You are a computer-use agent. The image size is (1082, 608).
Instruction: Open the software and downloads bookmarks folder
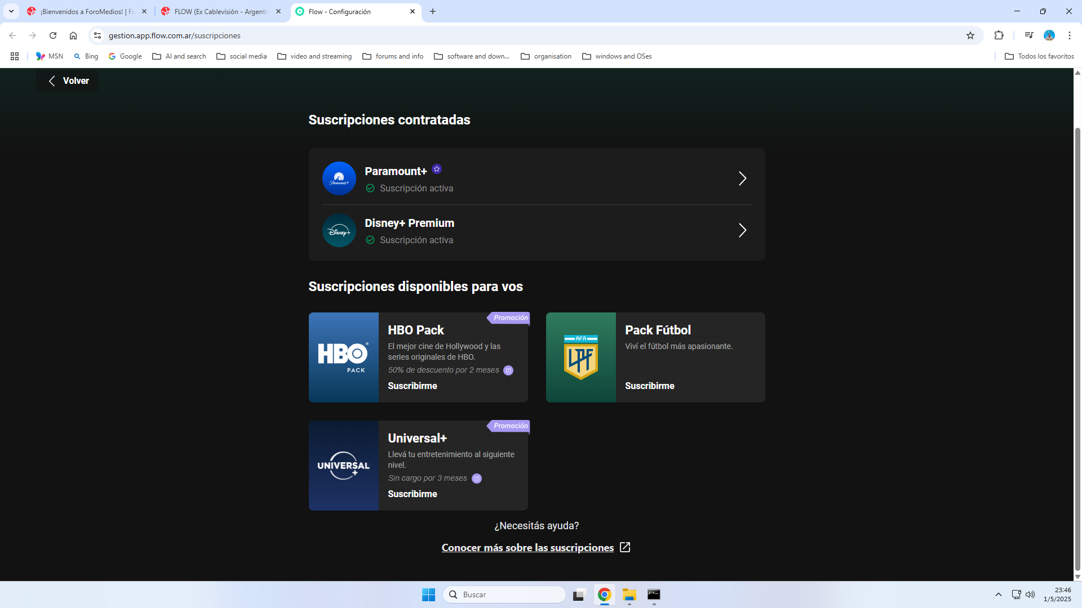472,56
